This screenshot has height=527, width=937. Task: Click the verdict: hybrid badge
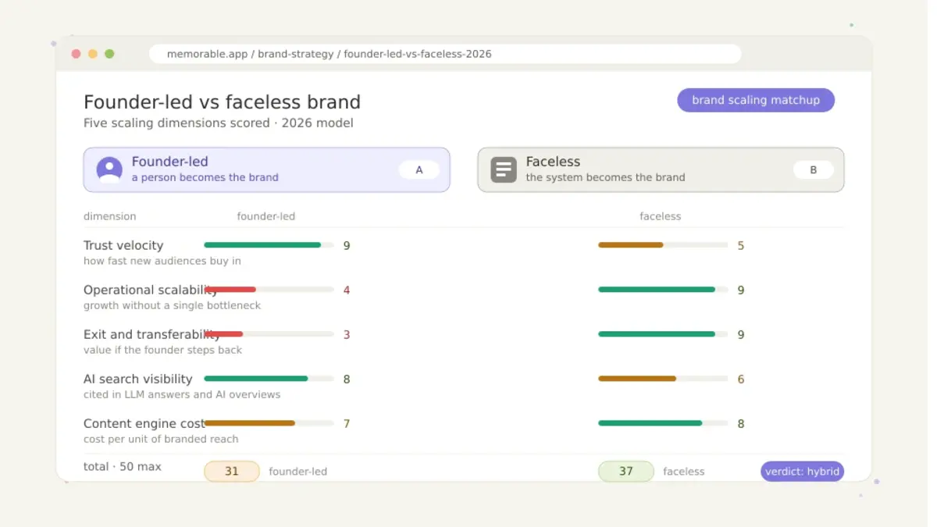(x=802, y=471)
